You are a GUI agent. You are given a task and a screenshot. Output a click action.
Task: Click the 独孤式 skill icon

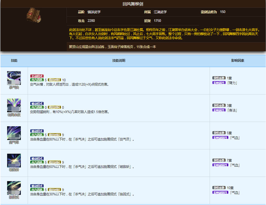pos(14,188)
